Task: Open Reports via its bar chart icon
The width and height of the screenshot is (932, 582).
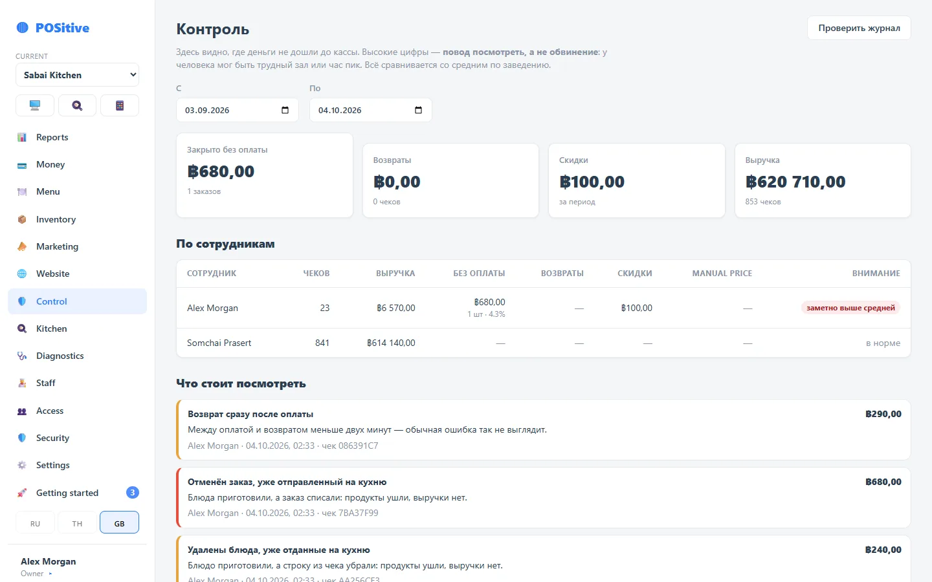Action: pos(22,137)
